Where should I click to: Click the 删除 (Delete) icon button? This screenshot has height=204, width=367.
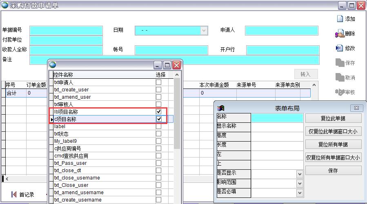tap(345, 34)
